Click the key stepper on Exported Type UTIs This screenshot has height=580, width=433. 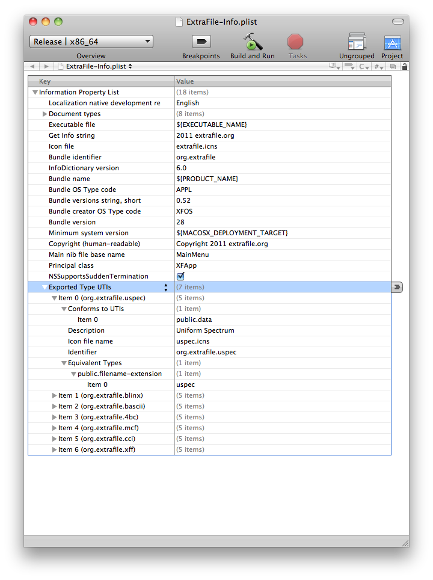[x=165, y=288]
